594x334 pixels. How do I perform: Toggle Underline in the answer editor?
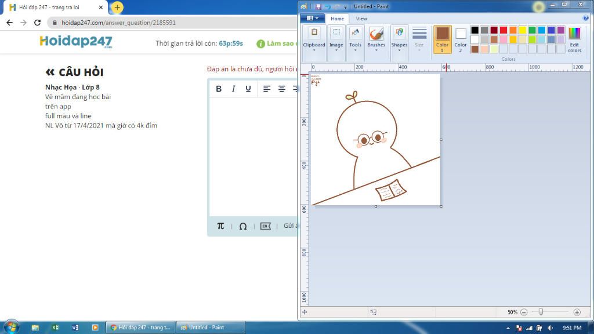248,89
